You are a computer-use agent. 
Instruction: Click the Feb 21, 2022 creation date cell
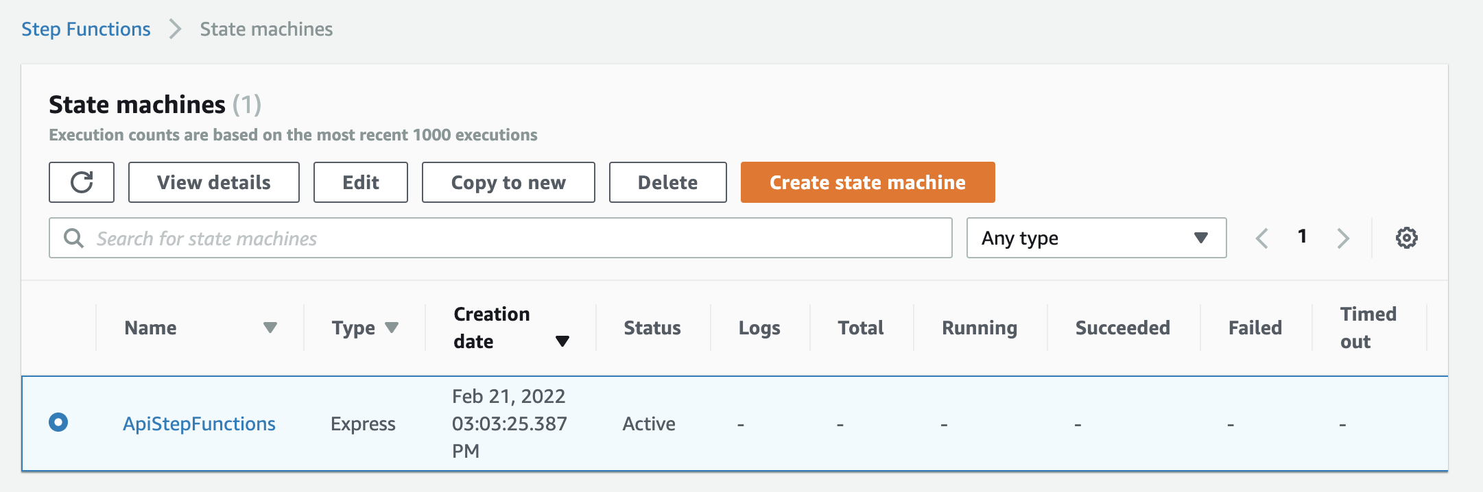click(x=509, y=423)
